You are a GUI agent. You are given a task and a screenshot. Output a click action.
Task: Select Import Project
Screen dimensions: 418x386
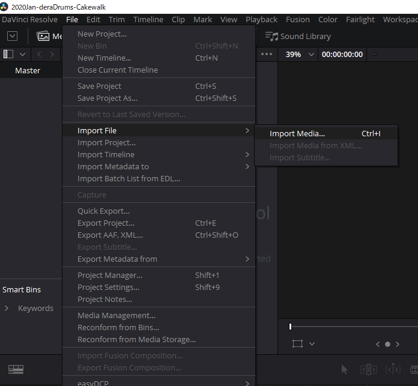(x=159, y=142)
